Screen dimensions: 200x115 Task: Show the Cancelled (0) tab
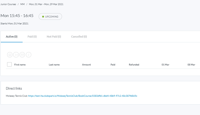click(79, 37)
